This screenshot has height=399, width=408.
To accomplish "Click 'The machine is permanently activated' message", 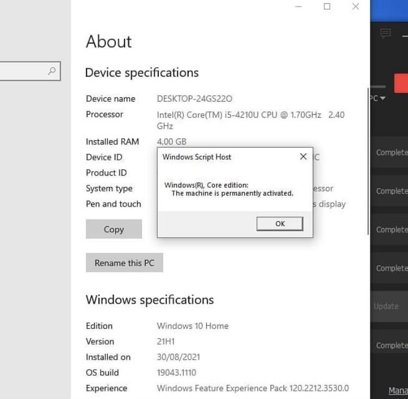I will point(232,194).
